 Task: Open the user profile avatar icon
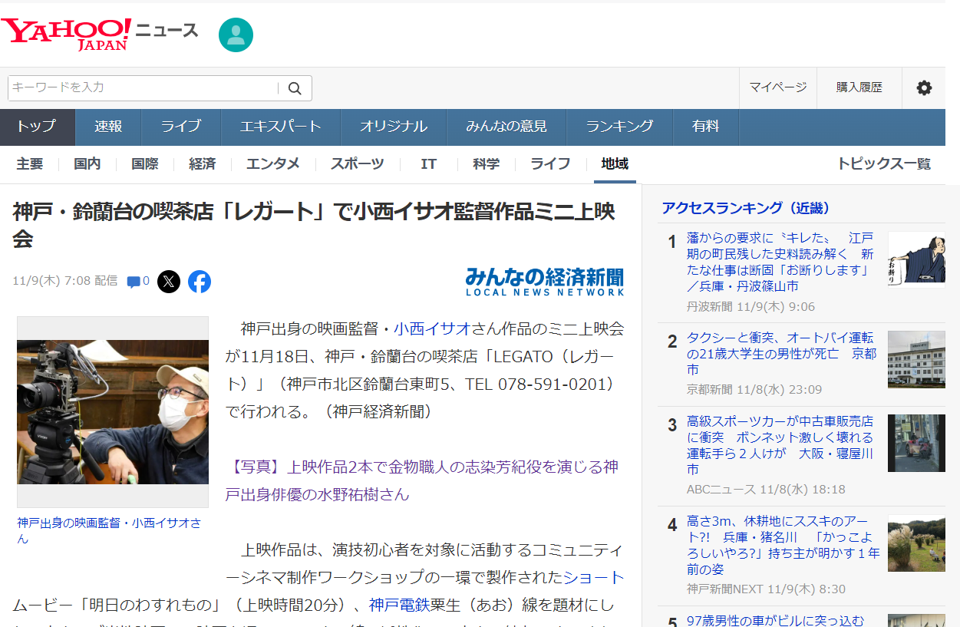click(x=236, y=35)
